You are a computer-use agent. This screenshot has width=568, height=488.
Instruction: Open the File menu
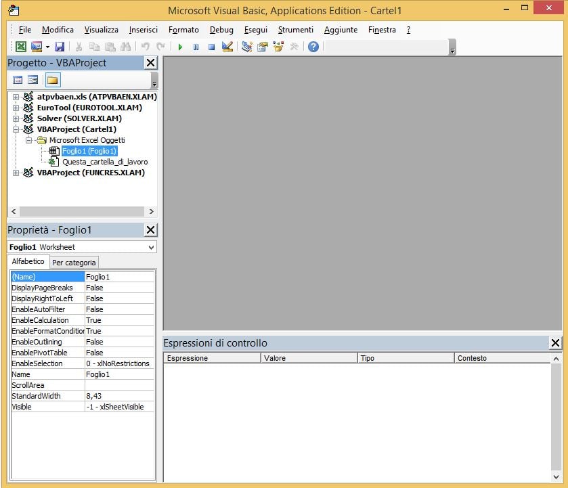point(25,30)
